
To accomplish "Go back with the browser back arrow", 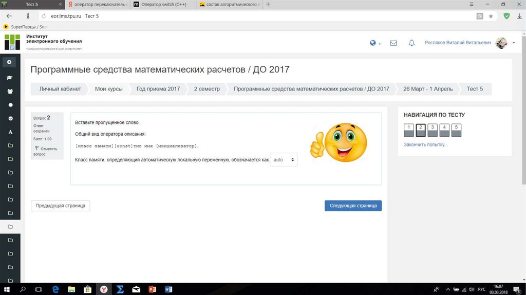I will click(x=9, y=16).
